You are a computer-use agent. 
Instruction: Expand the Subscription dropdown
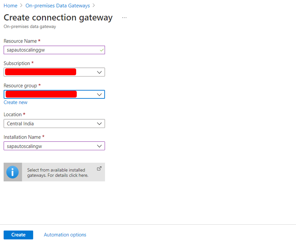tap(54, 72)
